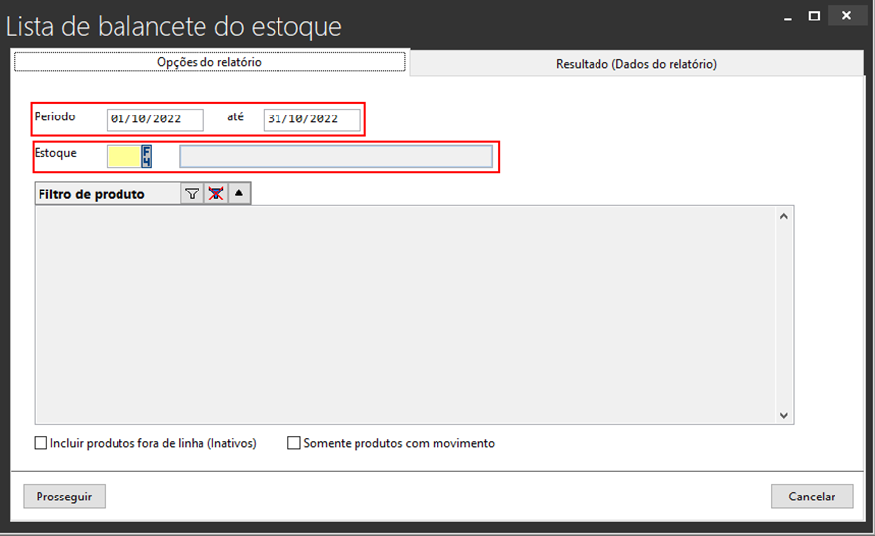Clear product filter with crossed funnel icon

point(215,194)
